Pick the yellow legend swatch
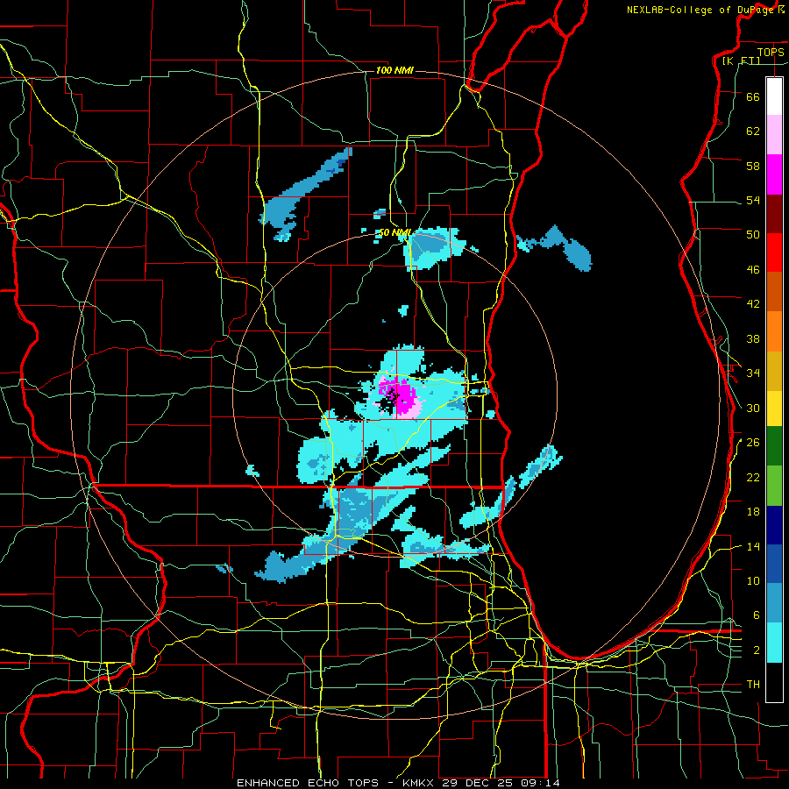The height and width of the screenshot is (789, 789). coord(774,409)
